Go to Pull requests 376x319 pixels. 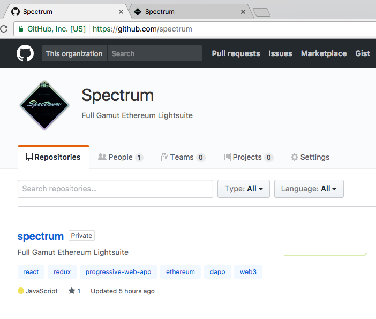click(x=236, y=53)
